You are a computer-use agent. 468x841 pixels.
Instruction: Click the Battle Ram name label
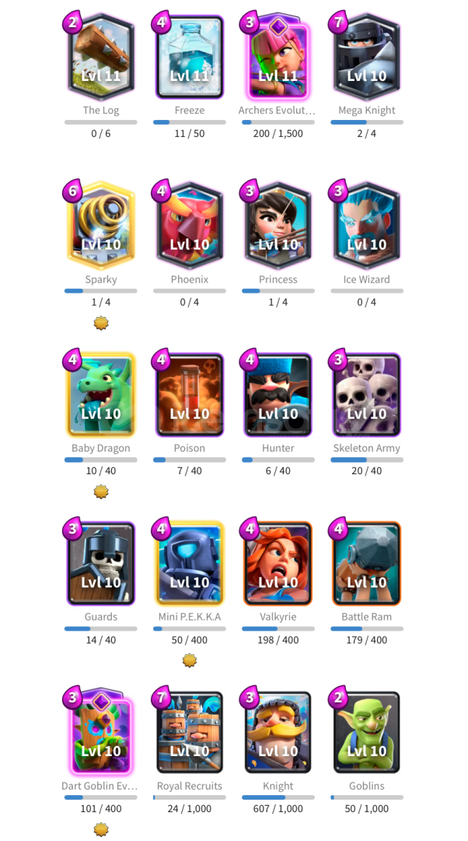click(x=367, y=617)
